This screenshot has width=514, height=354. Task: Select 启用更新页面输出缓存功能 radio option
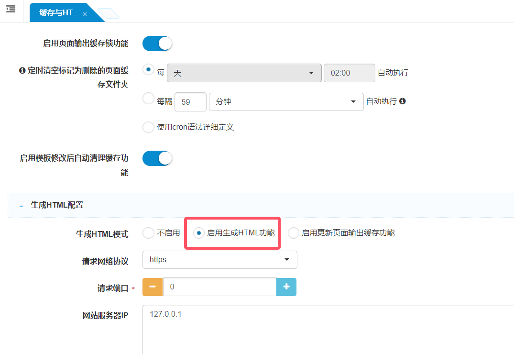pos(293,233)
